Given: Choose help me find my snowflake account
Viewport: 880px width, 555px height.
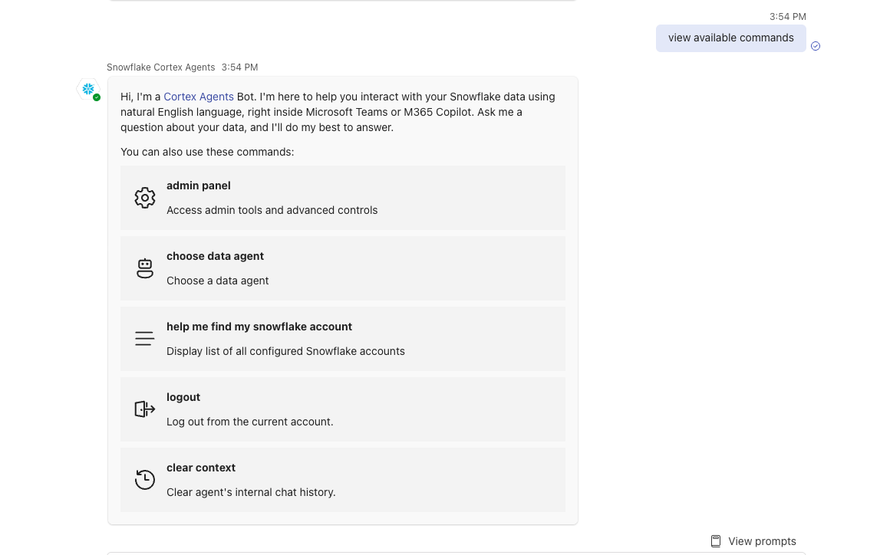Looking at the screenshot, I should point(259,327).
